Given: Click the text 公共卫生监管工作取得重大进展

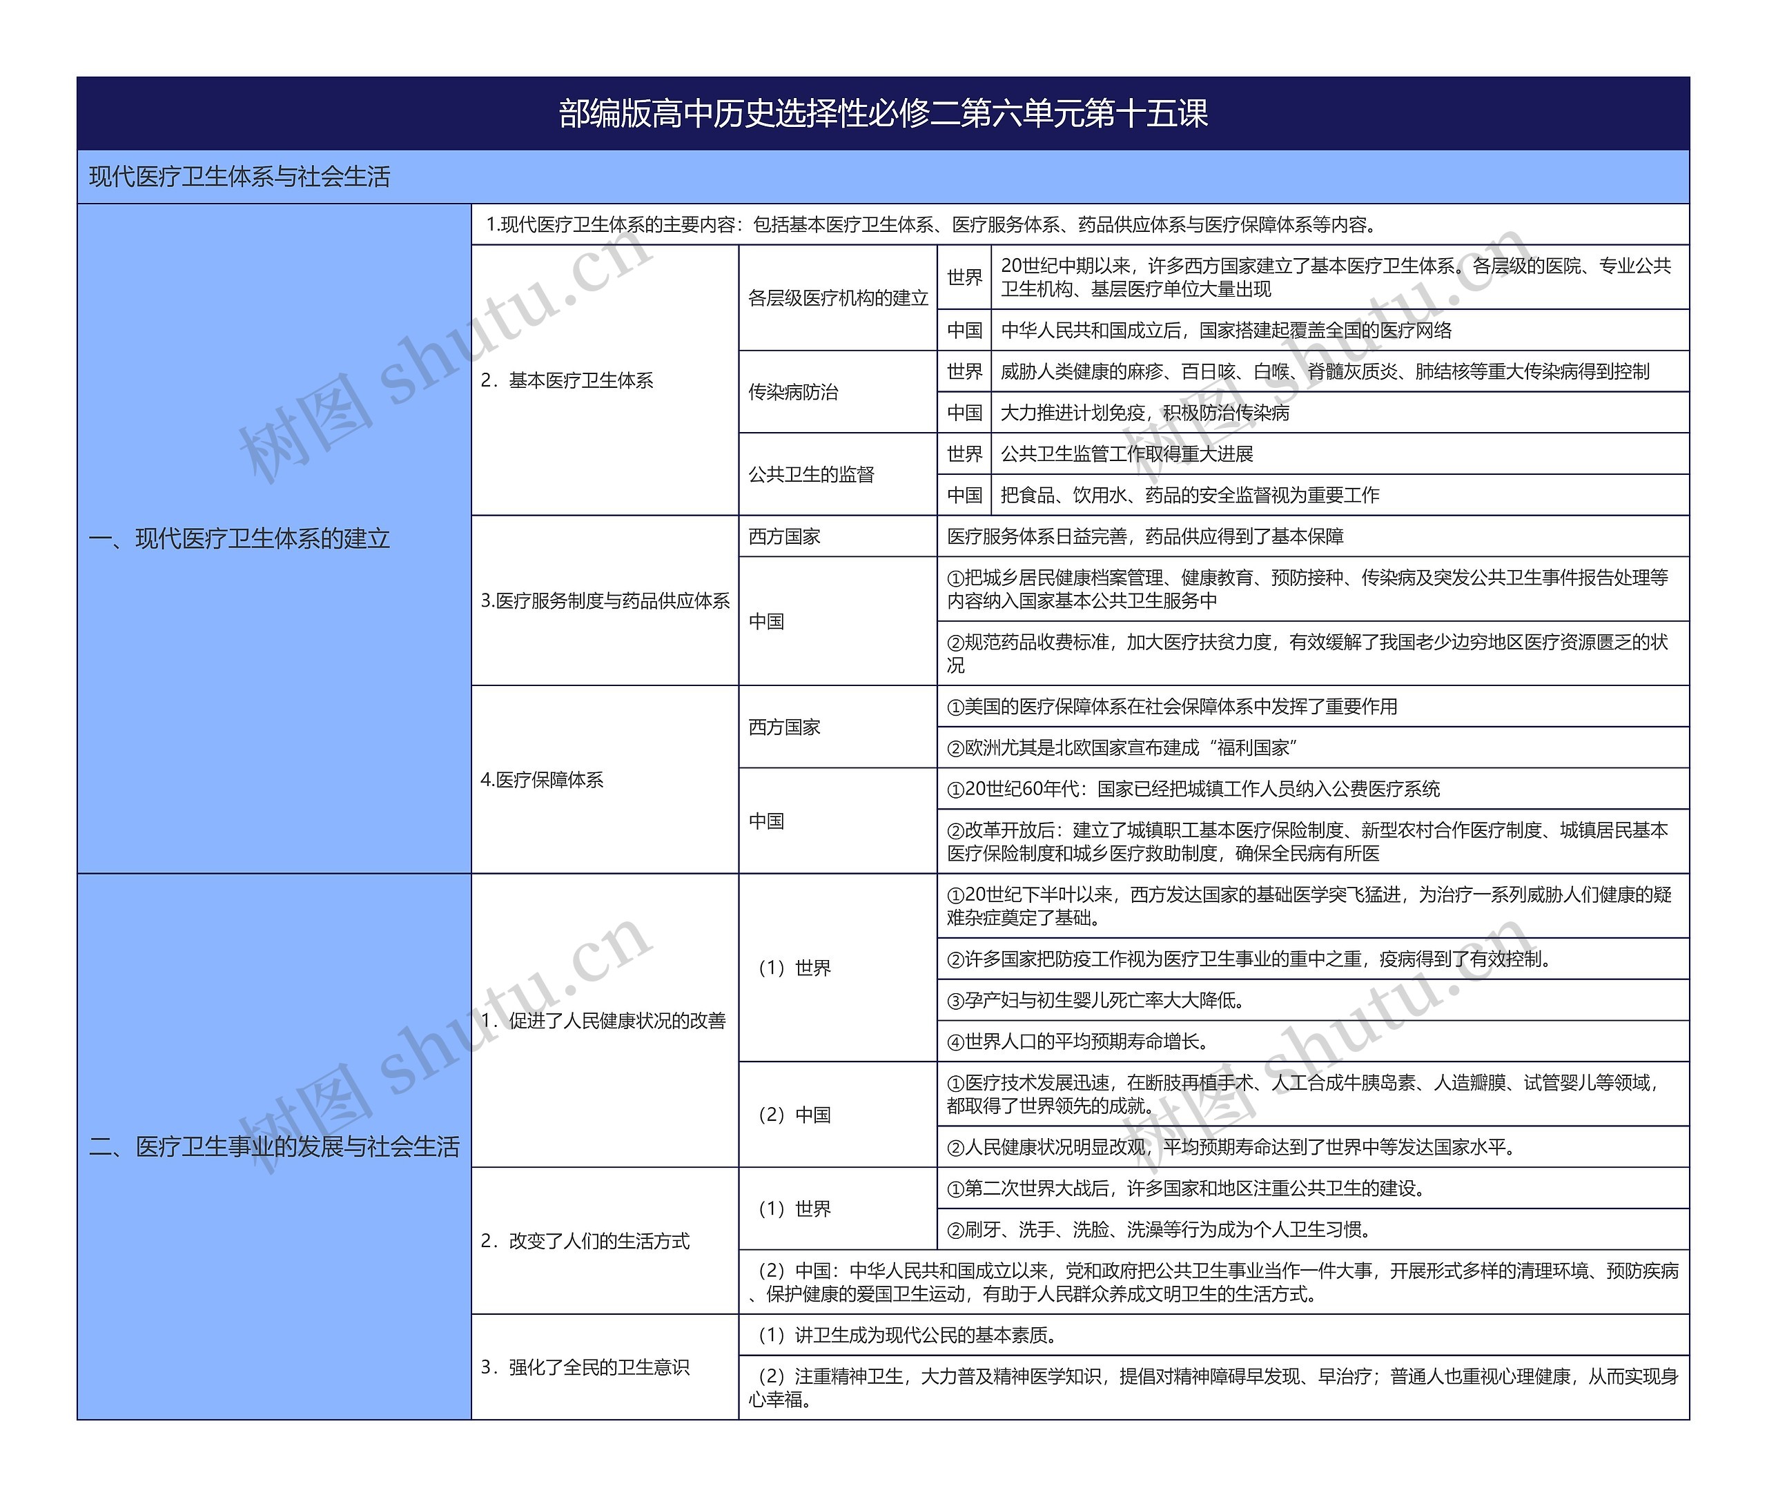Looking at the screenshot, I should pos(1127,454).
